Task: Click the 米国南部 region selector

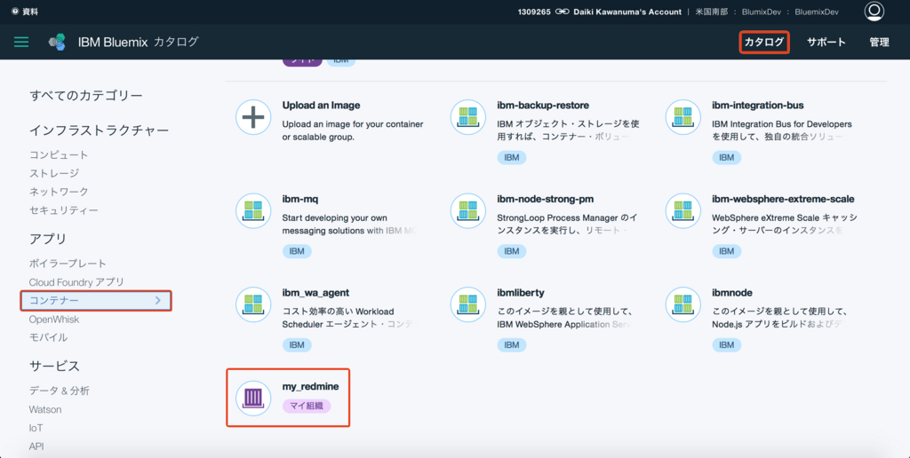Action: tap(712, 12)
